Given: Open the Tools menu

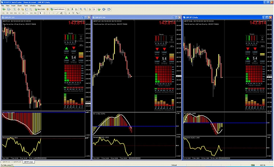Looking at the screenshot, I should coord(26,6).
